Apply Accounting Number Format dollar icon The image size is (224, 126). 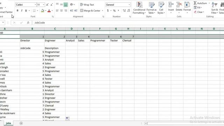click(x=108, y=10)
